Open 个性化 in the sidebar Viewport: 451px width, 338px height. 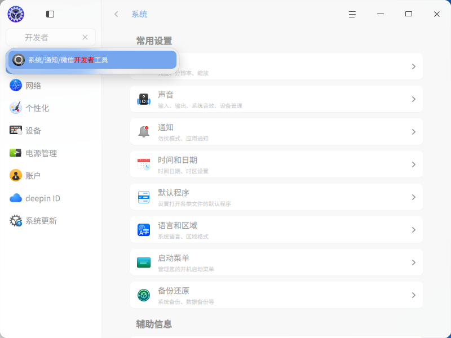51,108
